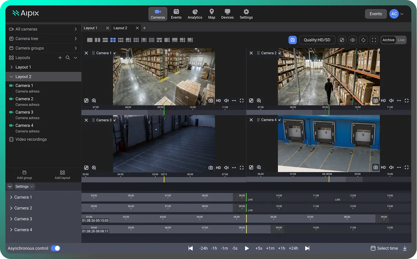Collapse the timeline panel chevron beside Settings
Screen dimensions: 417x259
[x=10, y=187]
